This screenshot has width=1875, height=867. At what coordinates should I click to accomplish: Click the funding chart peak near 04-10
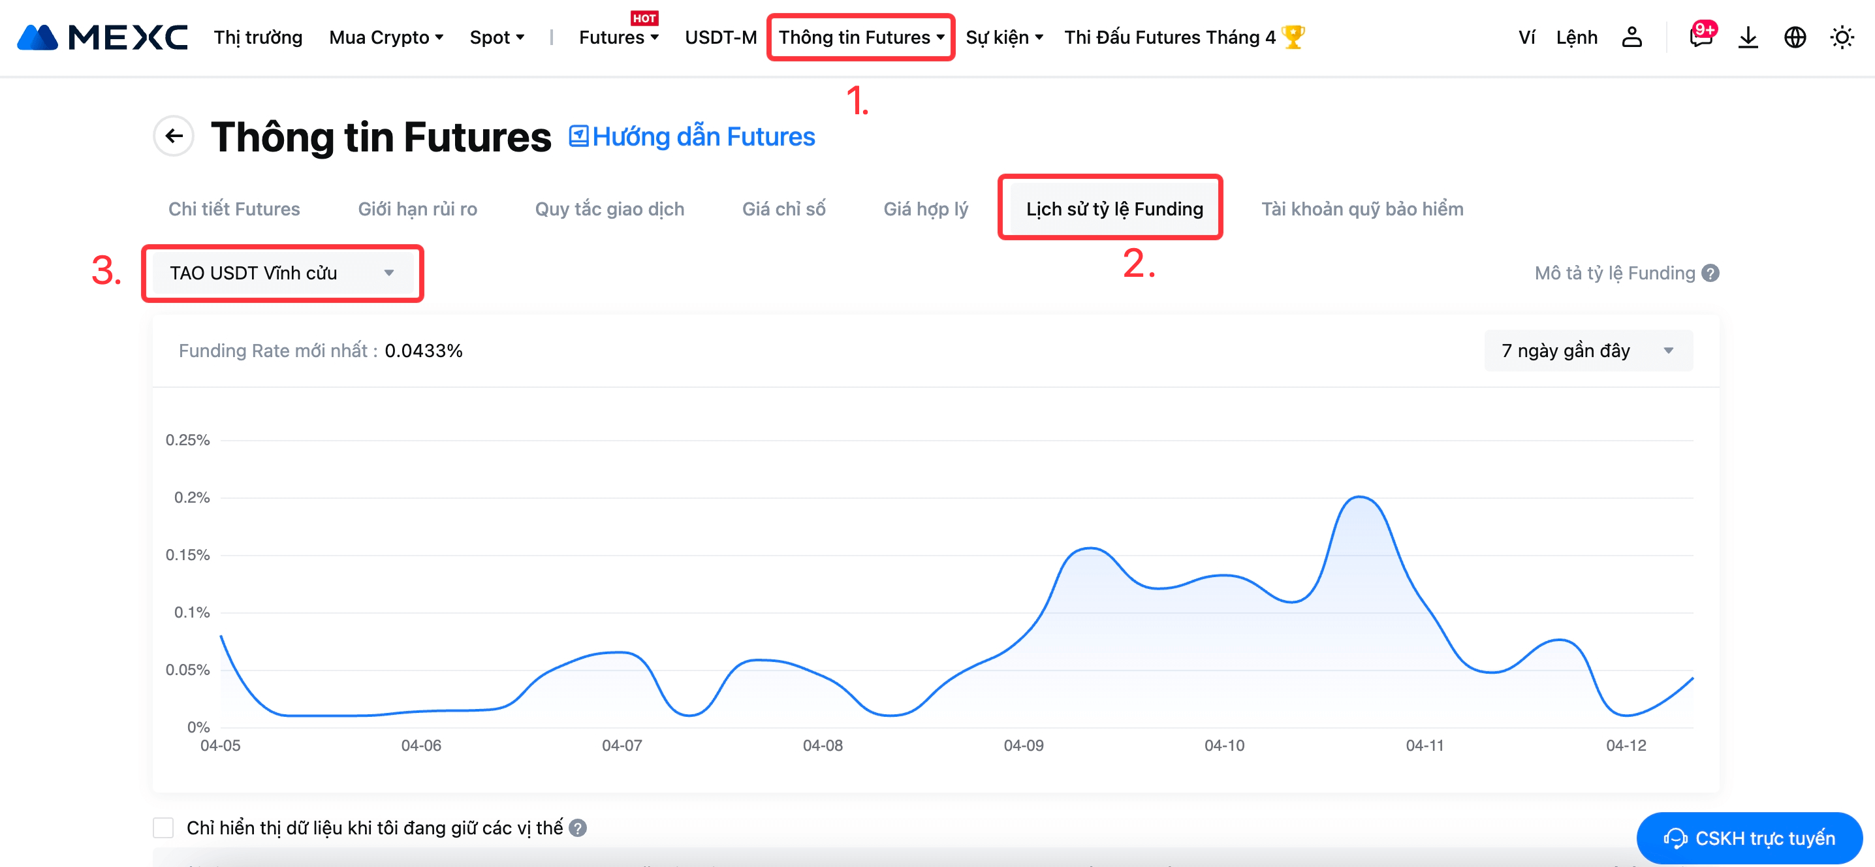pyautogui.click(x=1360, y=498)
